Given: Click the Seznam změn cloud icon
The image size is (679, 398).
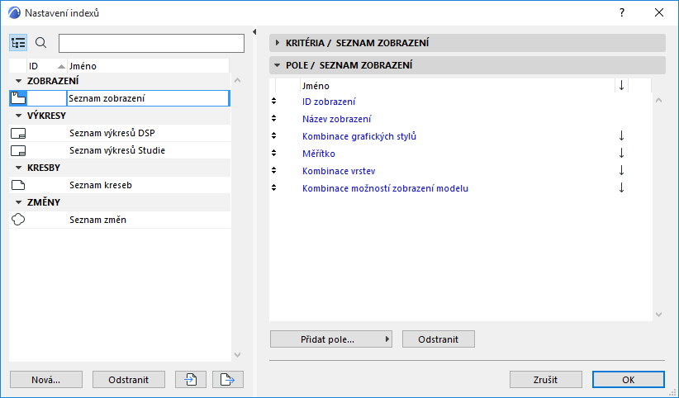Looking at the screenshot, I should tap(18, 220).
